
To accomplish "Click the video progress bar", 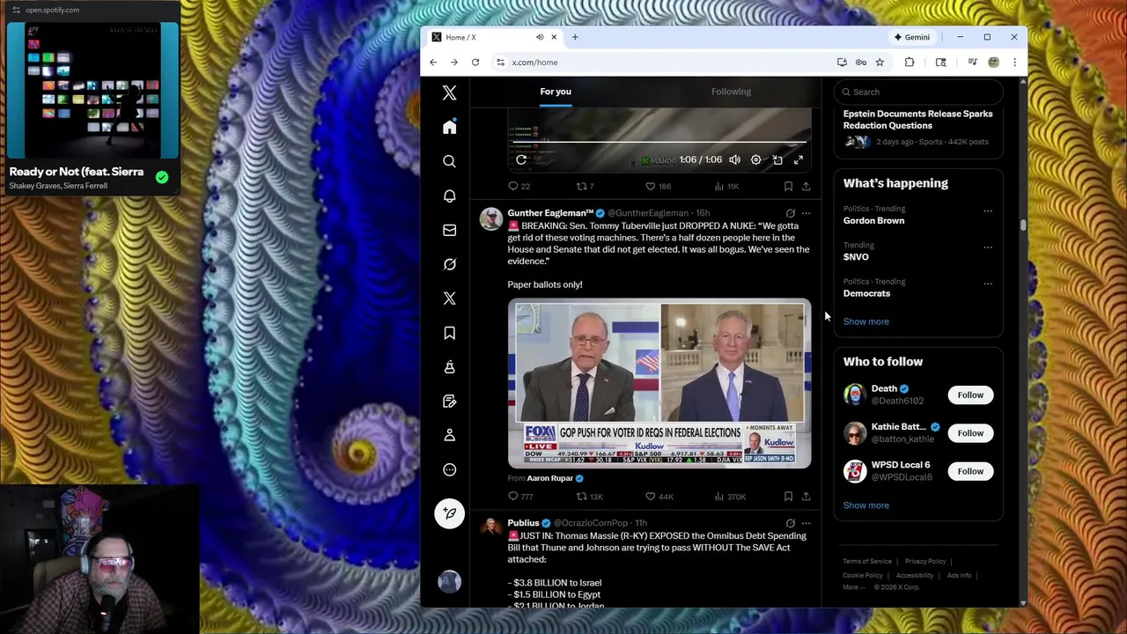I will point(659,142).
